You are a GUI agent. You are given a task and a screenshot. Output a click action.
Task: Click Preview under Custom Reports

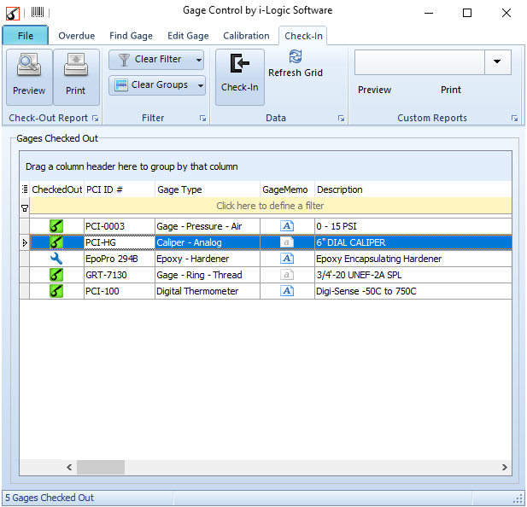(374, 90)
